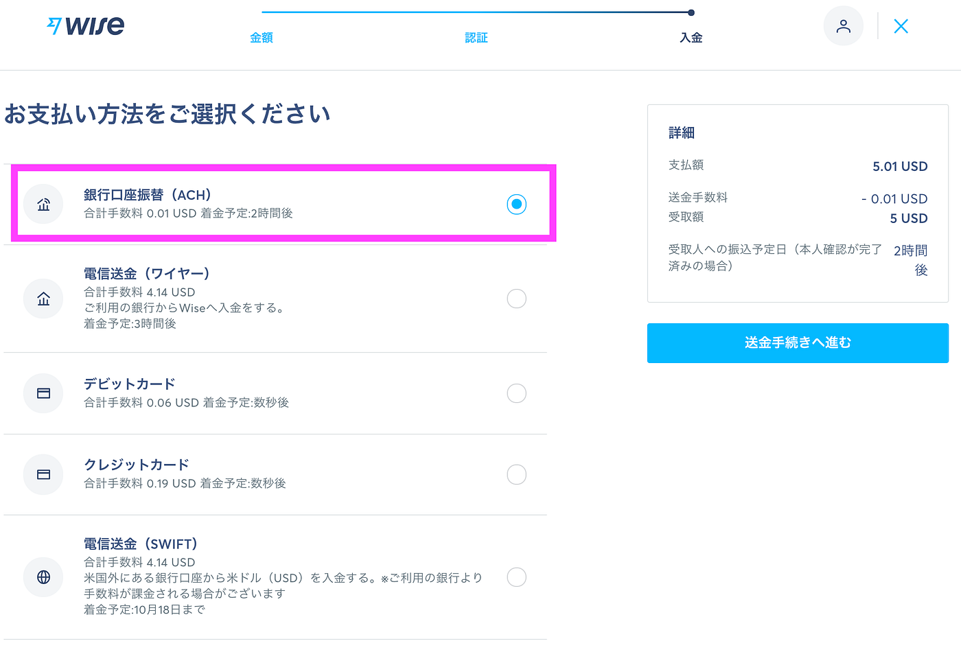This screenshot has width=961, height=652.
Task: Close the payment flow with X icon
Action: [901, 26]
